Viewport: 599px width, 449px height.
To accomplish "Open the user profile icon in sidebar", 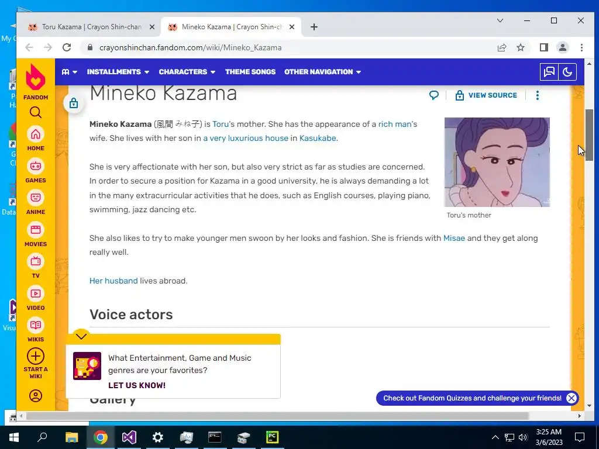I will coord(36,396).
